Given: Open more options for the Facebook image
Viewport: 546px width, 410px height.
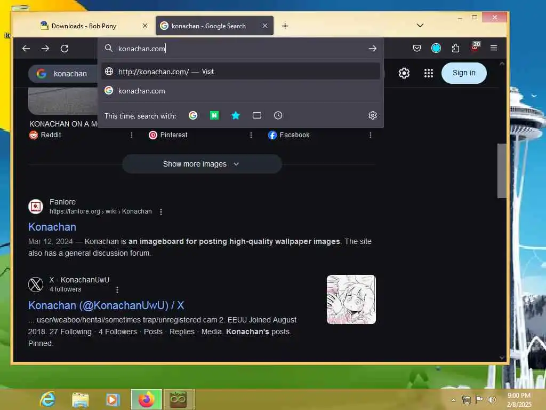Looking at the screenshot, I should click(x=370, y=135).
